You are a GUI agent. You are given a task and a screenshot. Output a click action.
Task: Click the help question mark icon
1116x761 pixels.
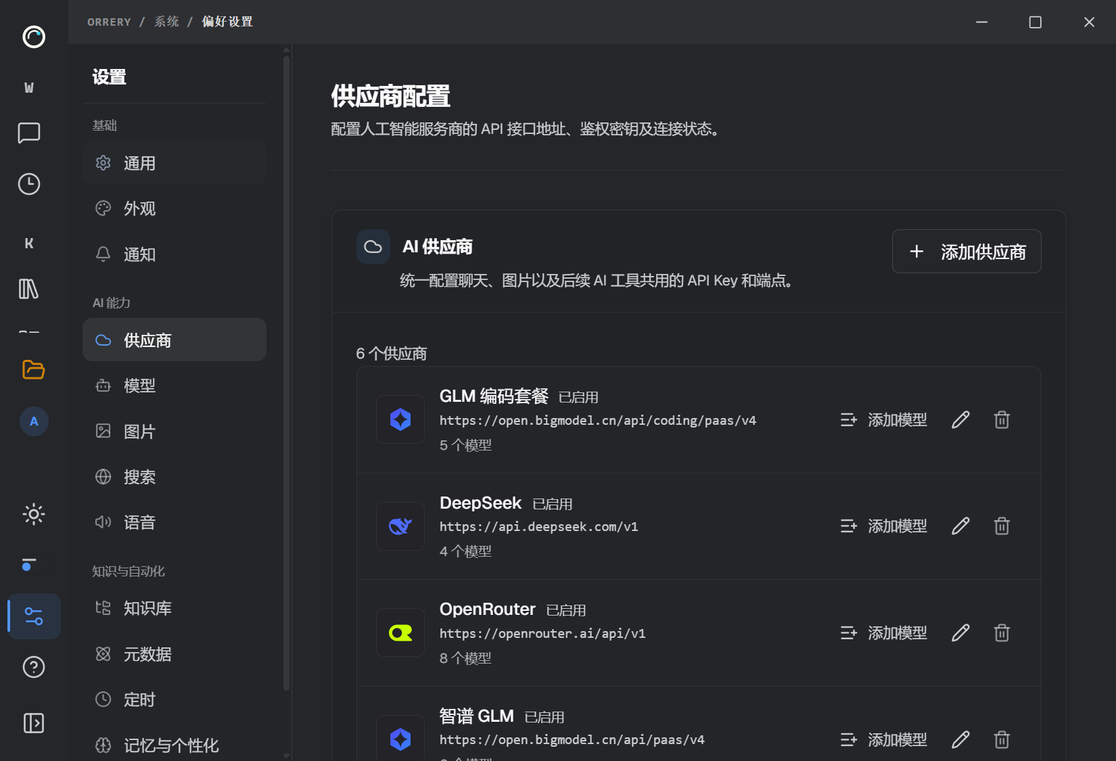click(34, 667)
